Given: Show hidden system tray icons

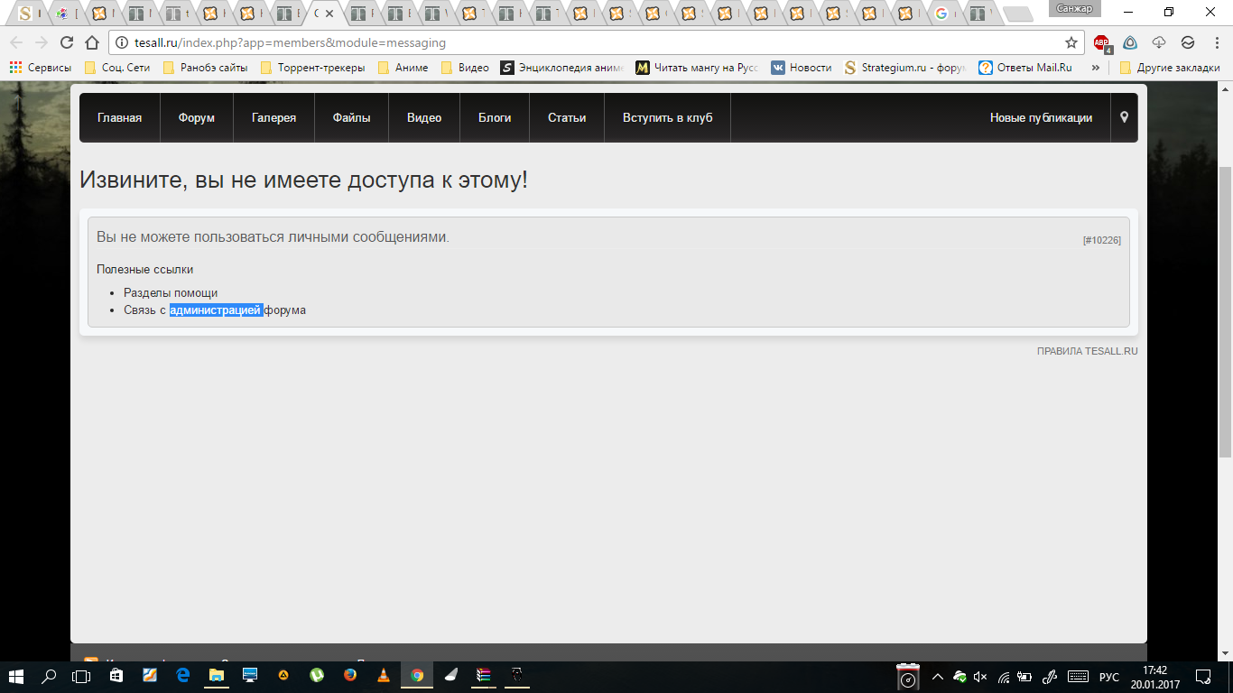Looking at the screenshot, I should [x=937, y=677].
